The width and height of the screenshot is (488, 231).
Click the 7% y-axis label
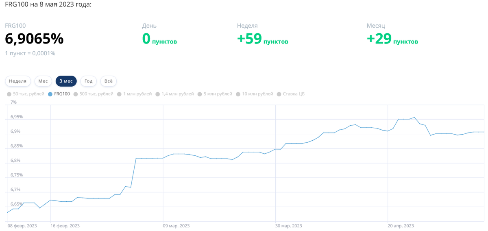[x=13, y=102]
